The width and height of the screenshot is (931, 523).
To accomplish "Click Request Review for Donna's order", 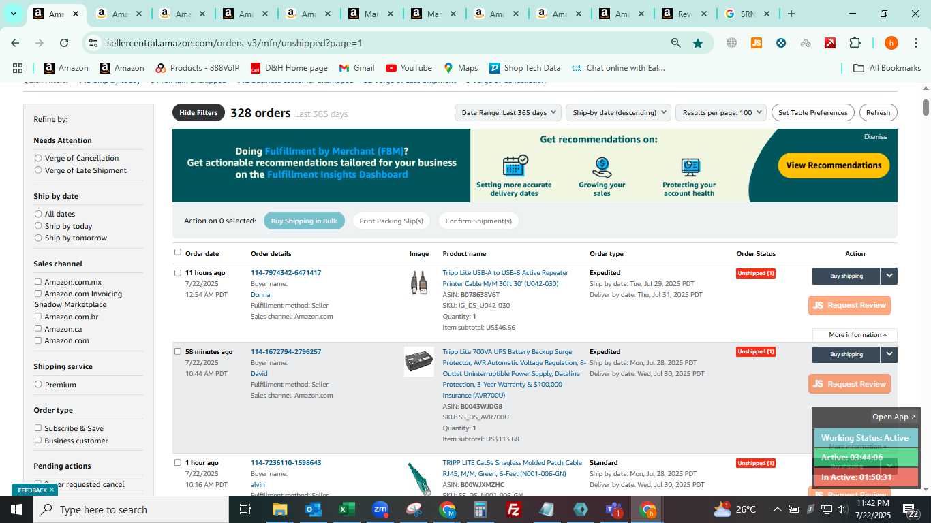I will pos(849,305).
